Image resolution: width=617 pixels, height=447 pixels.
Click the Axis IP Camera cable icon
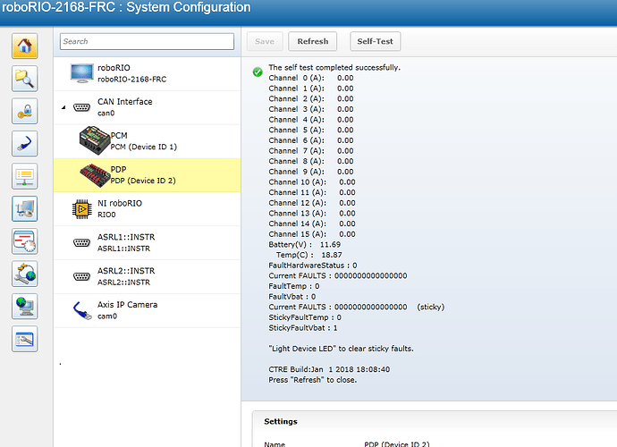tap(82, 310)
